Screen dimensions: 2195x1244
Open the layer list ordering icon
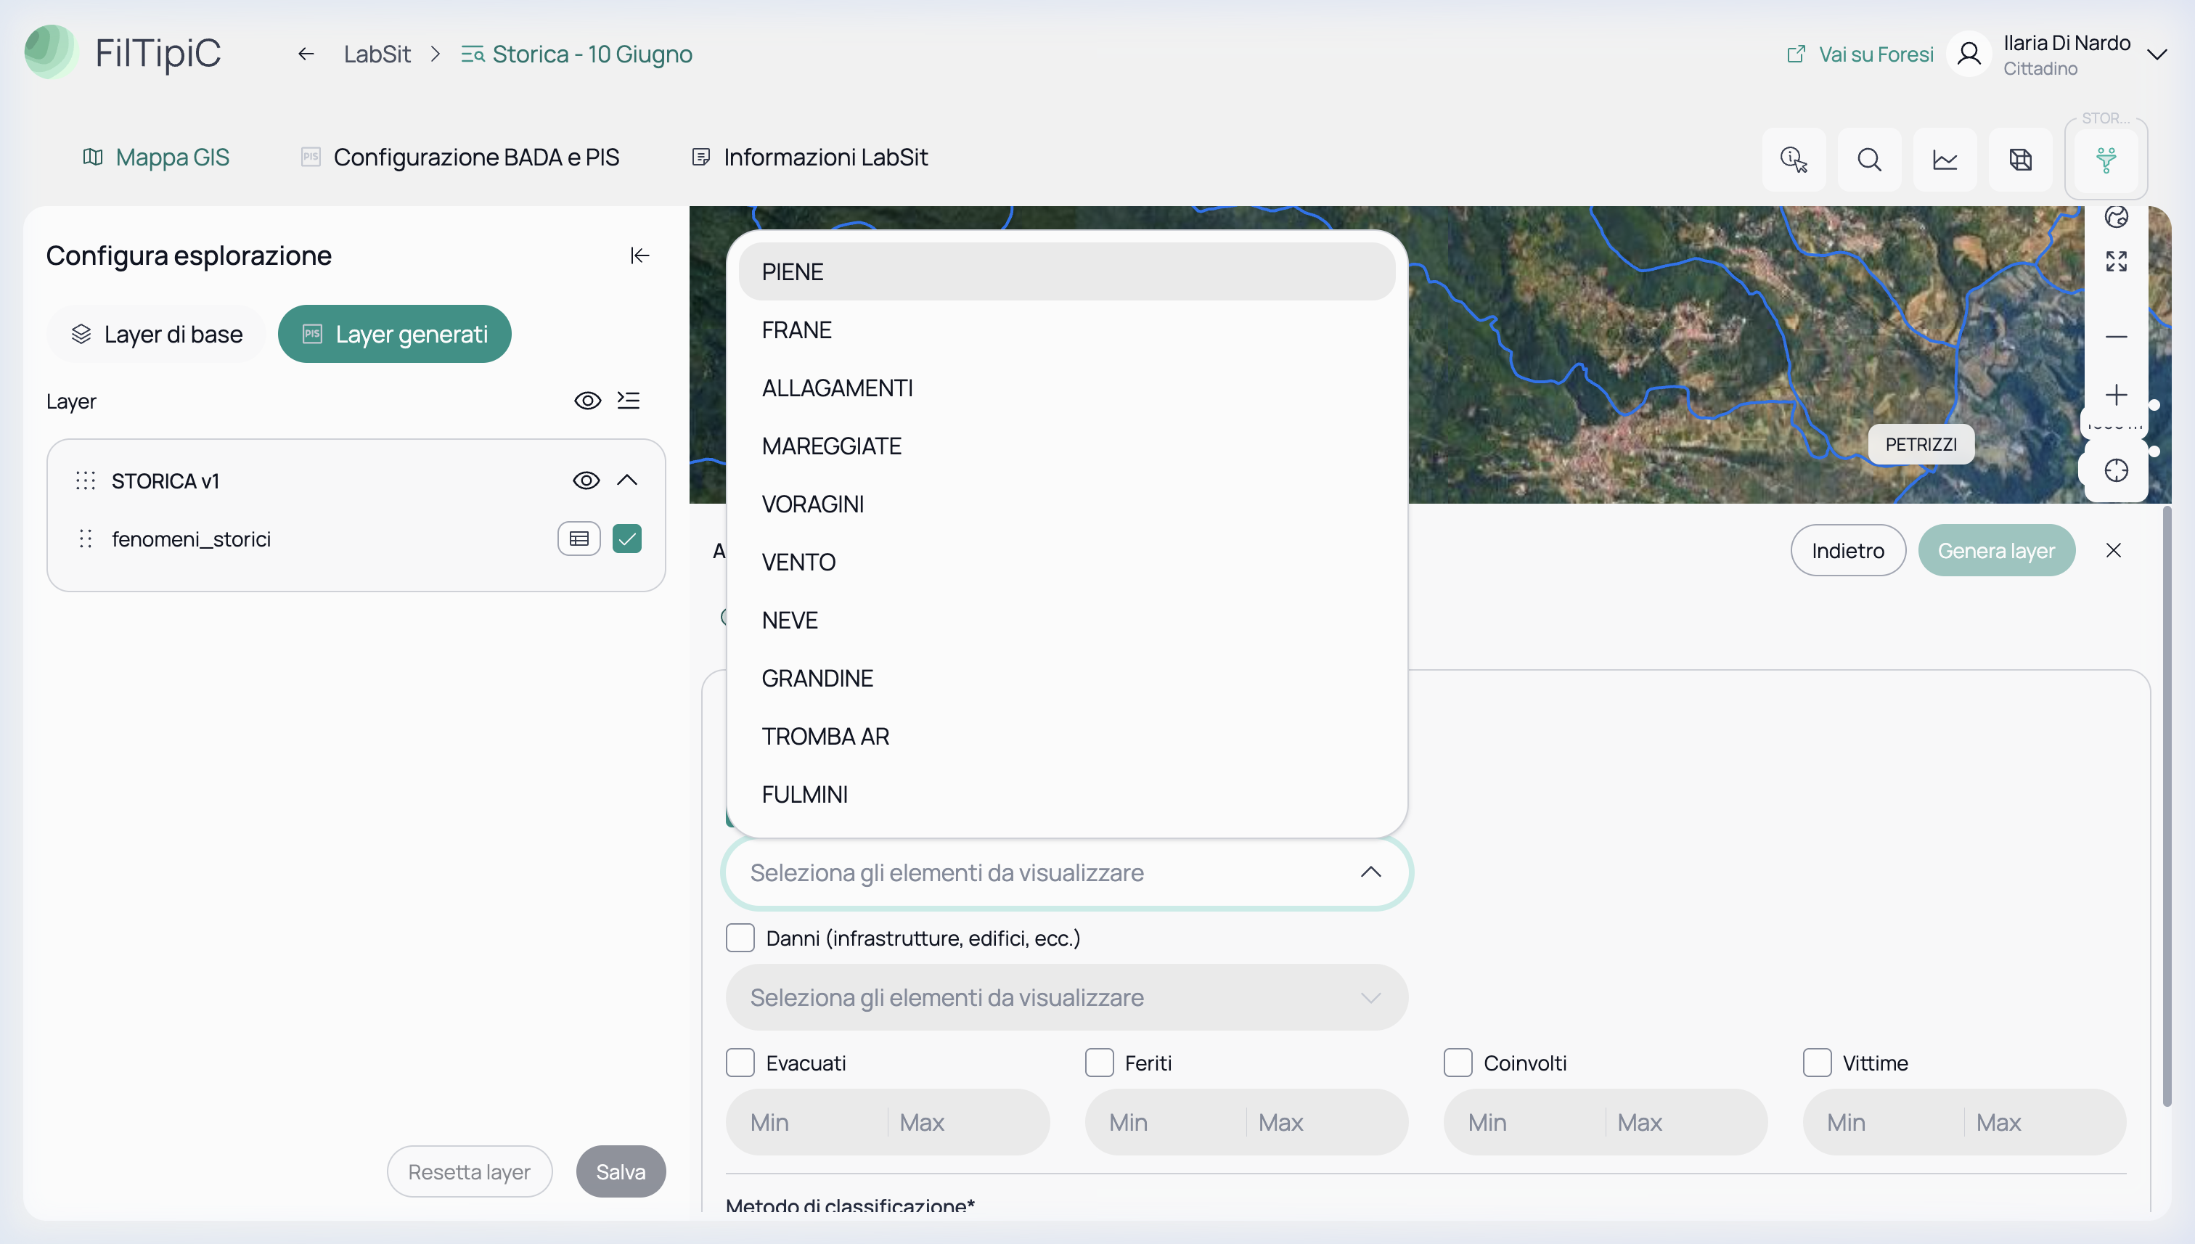pyautogui.click(x=629, y=400)
